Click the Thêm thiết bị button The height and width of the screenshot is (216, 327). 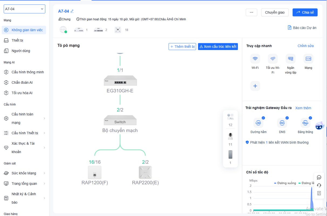pyautogui.click(x=182, y=46)
